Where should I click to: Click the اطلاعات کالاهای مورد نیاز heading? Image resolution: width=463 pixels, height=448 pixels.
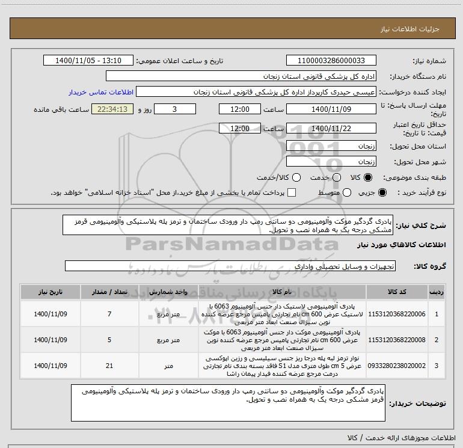click(401, 245)
